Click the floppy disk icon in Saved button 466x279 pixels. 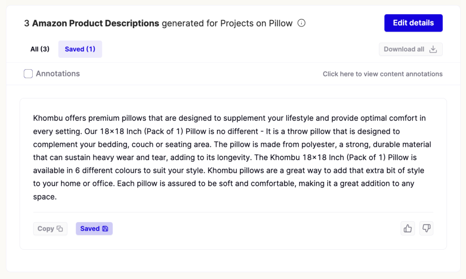pyautogui.click(x=105, y=229)
